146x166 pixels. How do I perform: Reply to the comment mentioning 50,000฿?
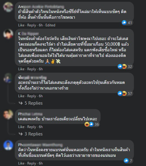click(32, 69)
